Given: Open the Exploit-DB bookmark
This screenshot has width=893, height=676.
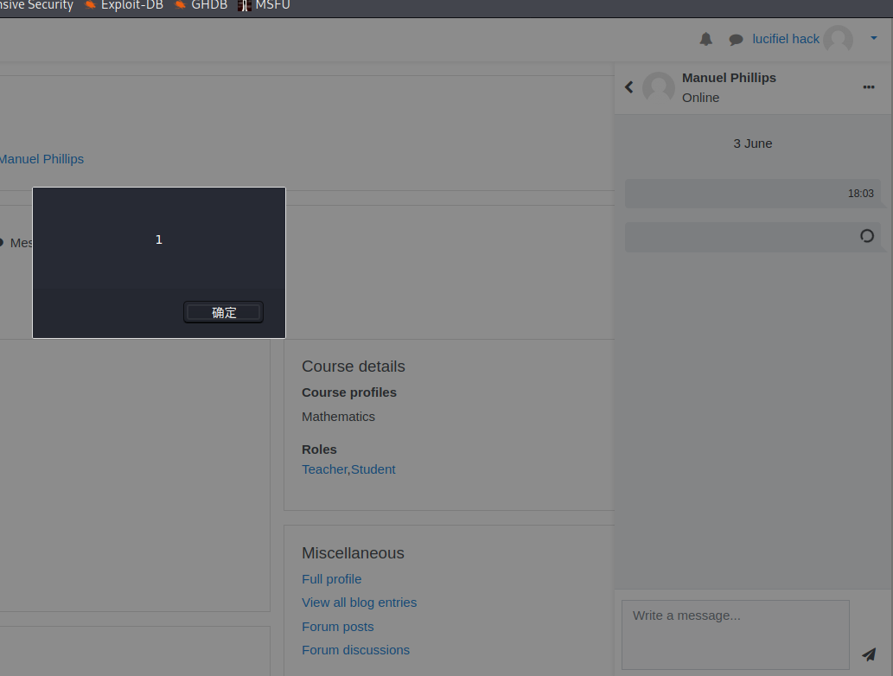Looking at the screenshot, I should pos(124,5).
